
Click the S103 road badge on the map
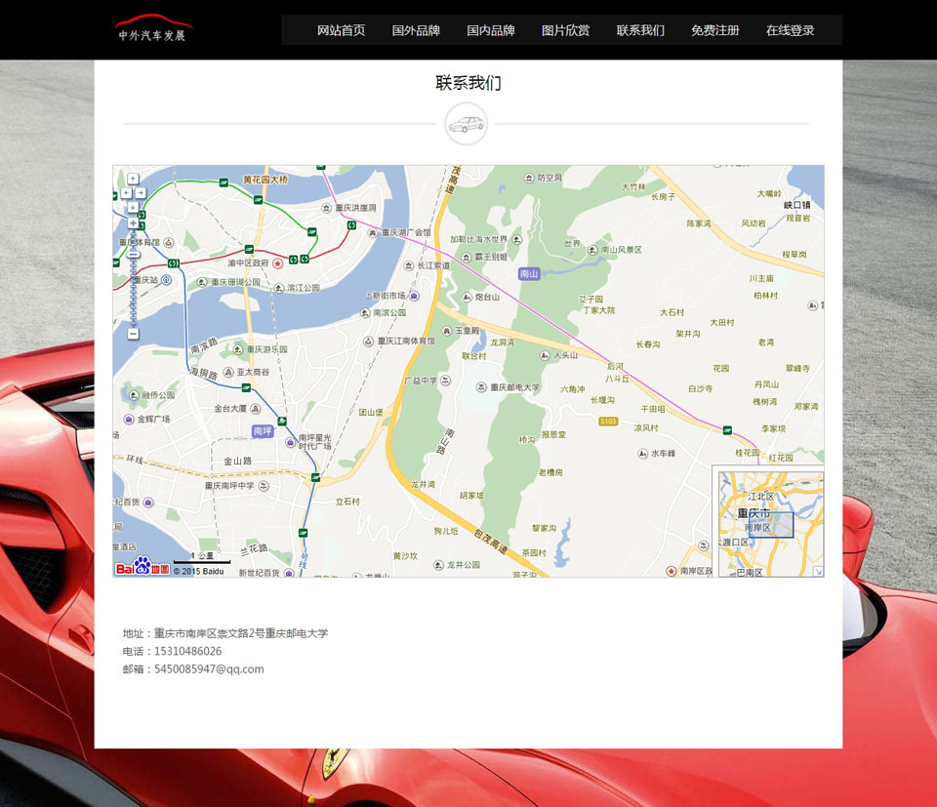(608, 422)
